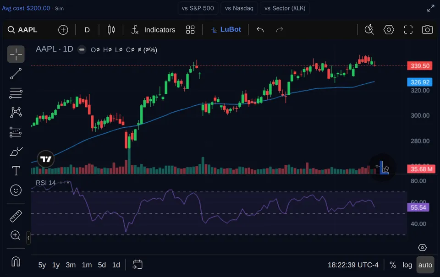
Task: Set the range to 5d
Action: [102, 265]
